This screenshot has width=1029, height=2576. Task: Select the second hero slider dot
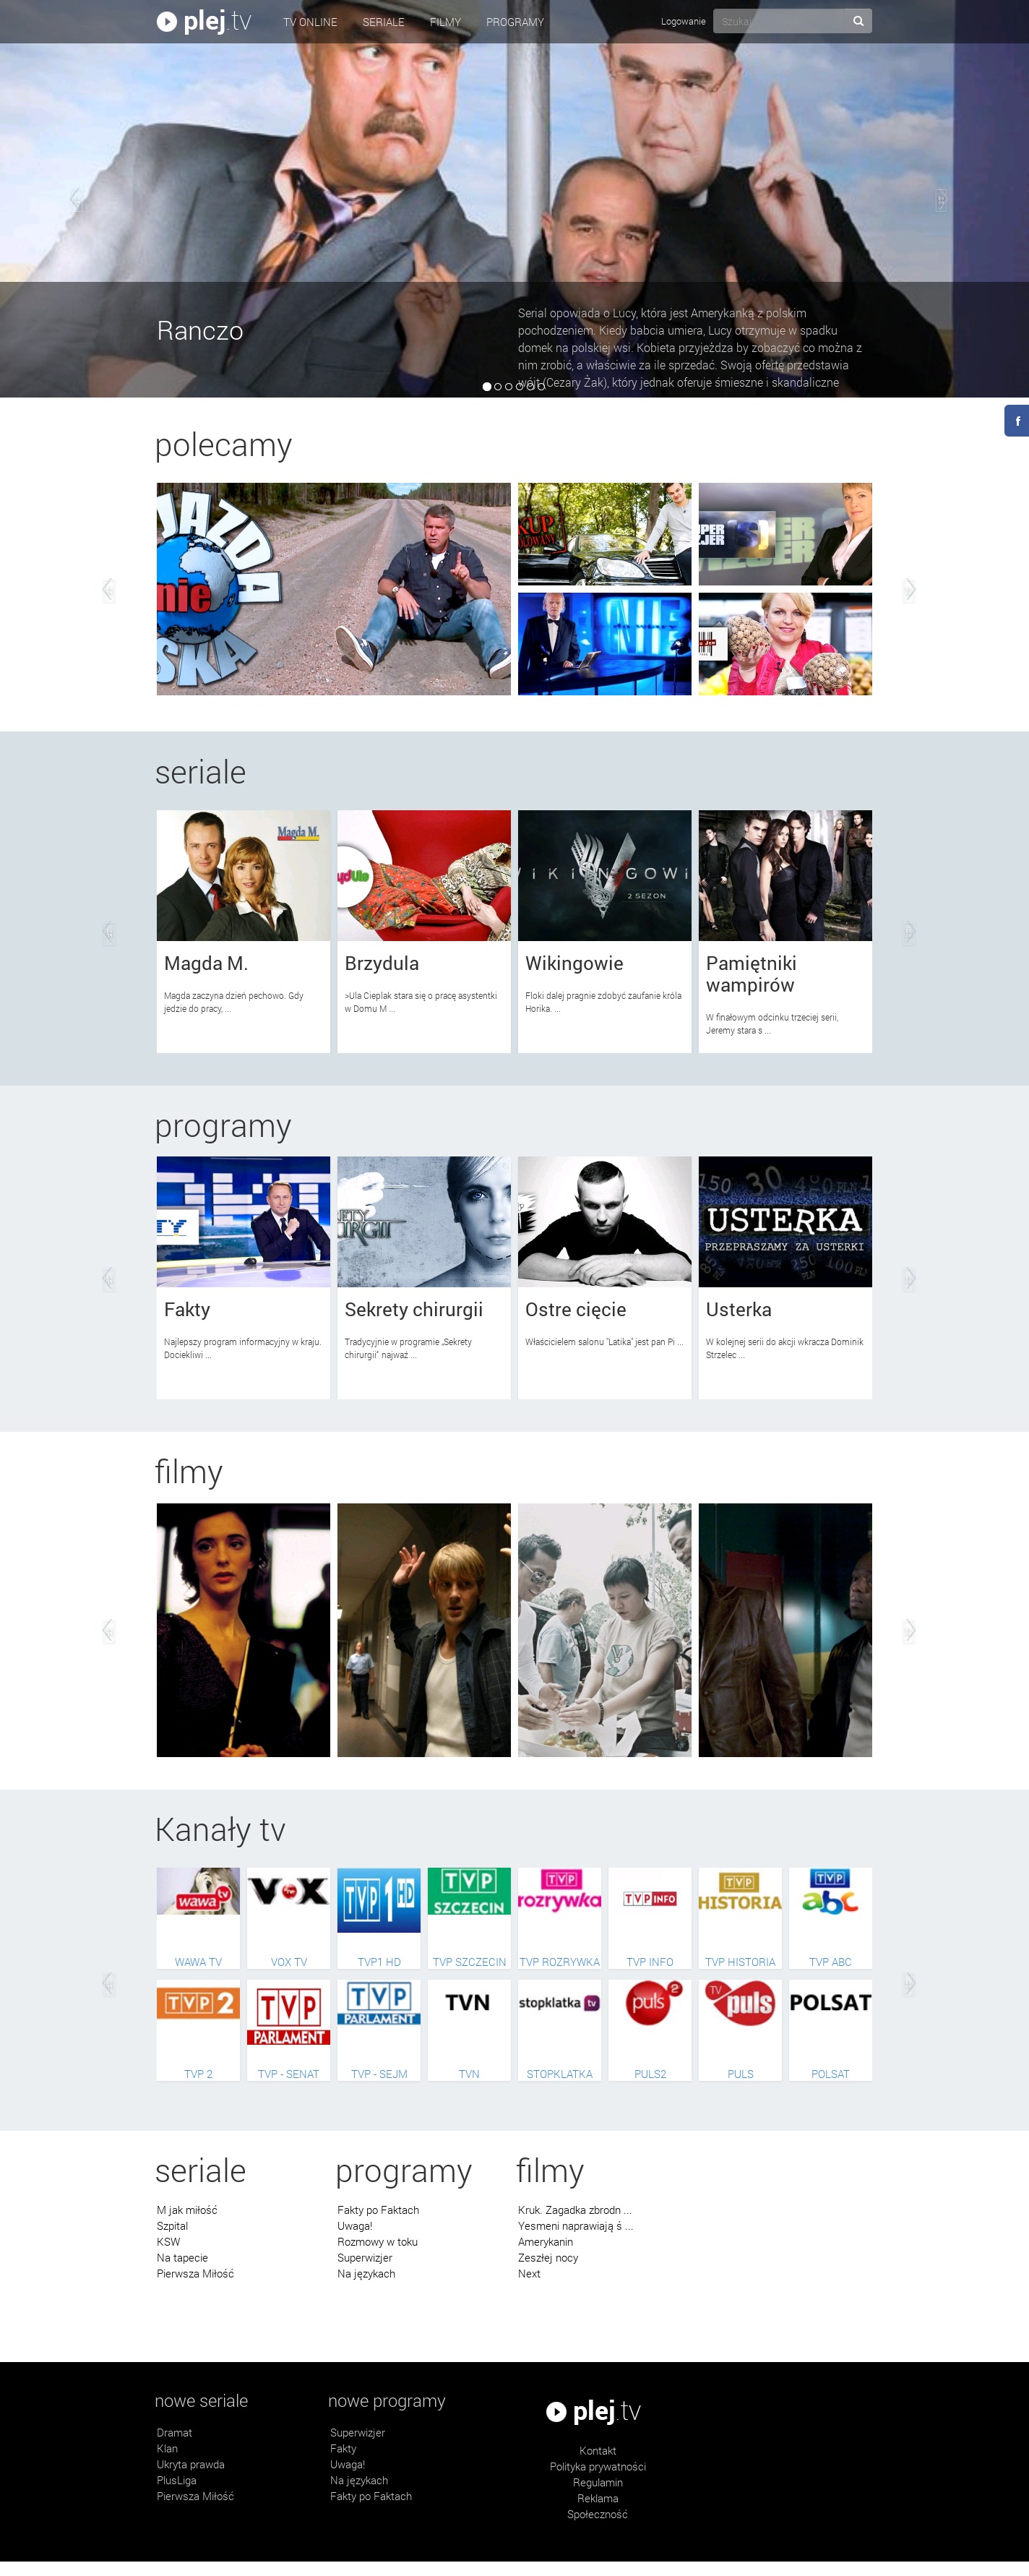pyautogui.click(x=498, y=387)
